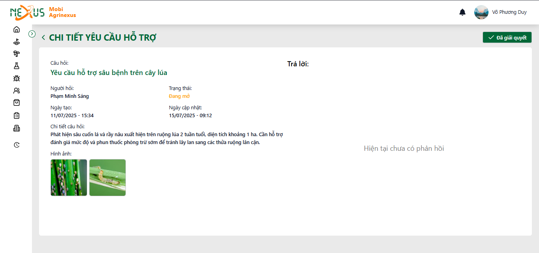Viewport: 539px width, 253px height.
Task: Select the building icon in sidebar
Action: pos(16,128)
